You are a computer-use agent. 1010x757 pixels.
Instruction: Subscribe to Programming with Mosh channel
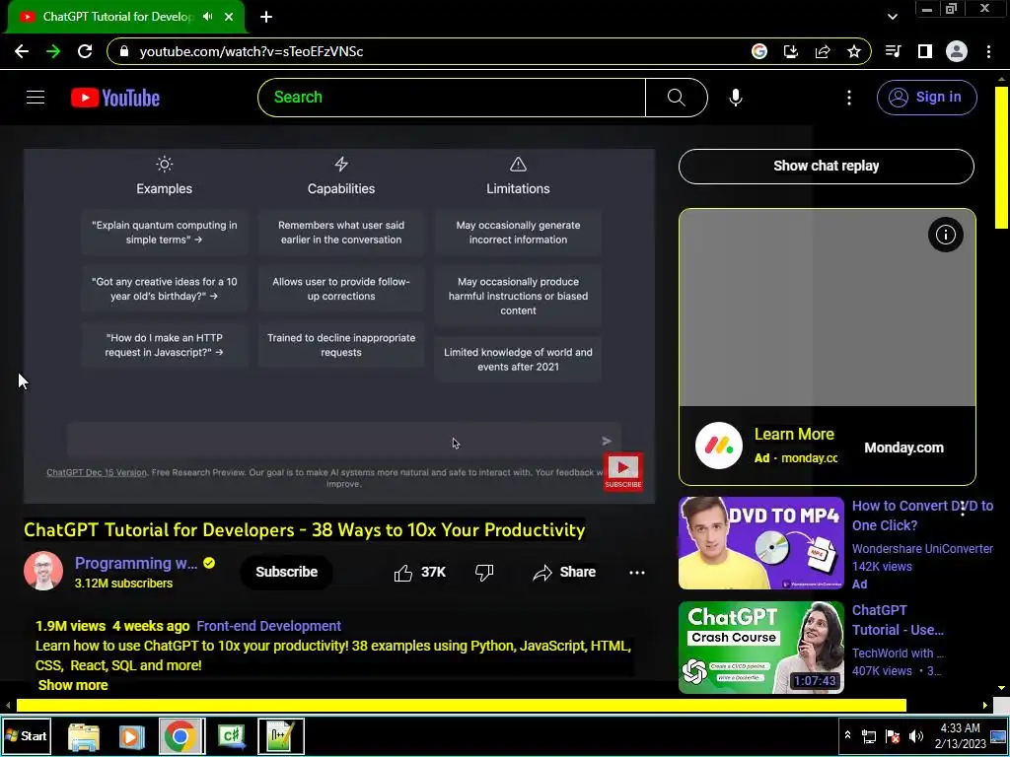pos(287,573)
